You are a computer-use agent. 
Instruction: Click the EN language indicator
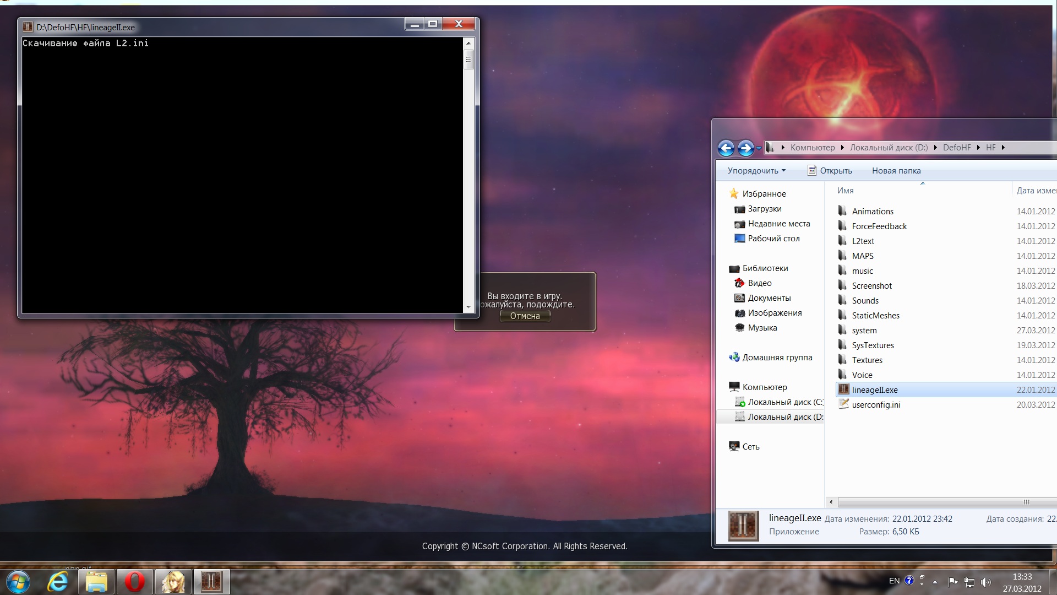tap(894, 581)
